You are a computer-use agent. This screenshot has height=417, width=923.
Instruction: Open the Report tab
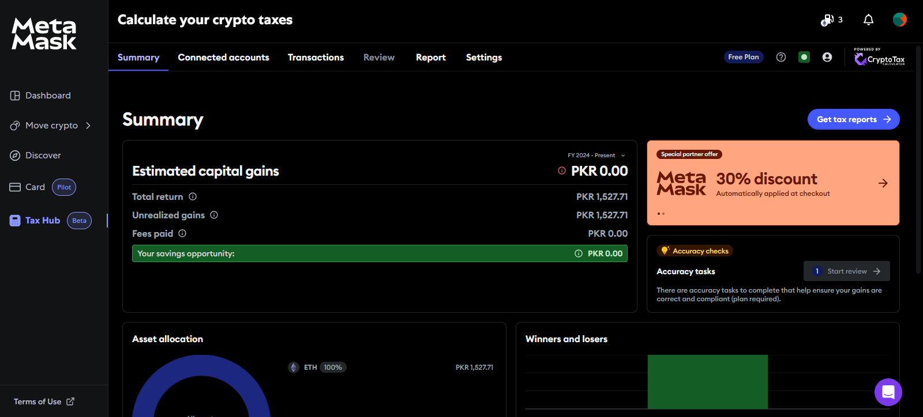click(x=431, y=57)
